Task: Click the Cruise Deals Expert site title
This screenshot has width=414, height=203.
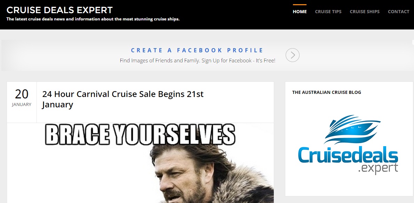Action: pos(59,10)
